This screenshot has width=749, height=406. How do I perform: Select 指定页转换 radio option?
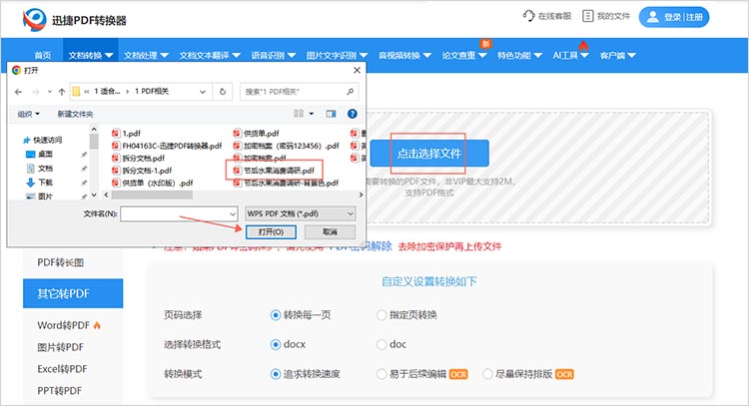[x=381, y=315]
